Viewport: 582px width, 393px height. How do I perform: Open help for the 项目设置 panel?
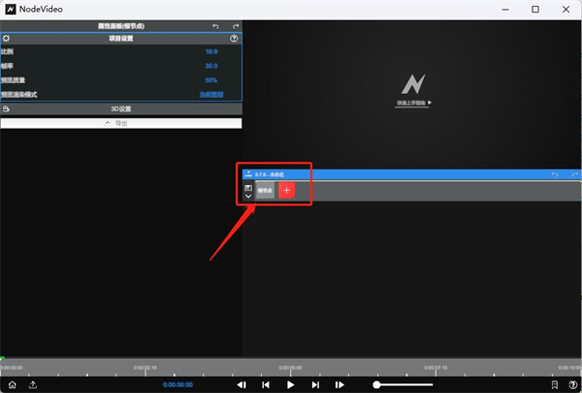click(x=234, y=38)
